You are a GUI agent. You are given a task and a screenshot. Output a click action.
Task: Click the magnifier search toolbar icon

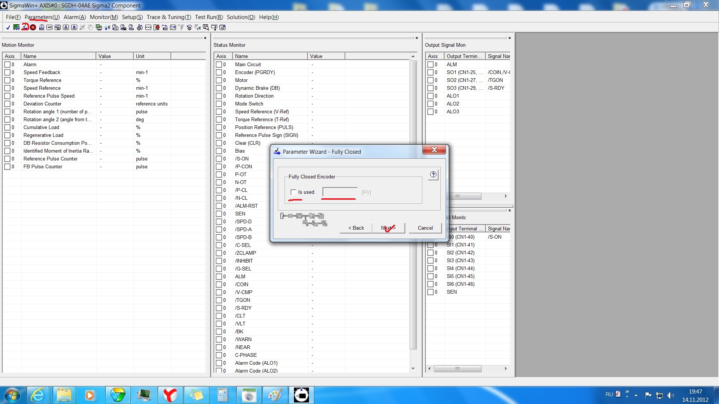(x=206, y=27)
